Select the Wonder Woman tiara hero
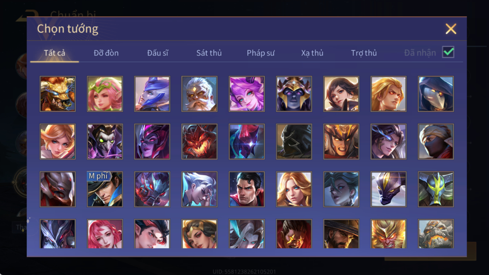Image resolution: width=489 pixels, height=275 pixels. pos(199,234)
